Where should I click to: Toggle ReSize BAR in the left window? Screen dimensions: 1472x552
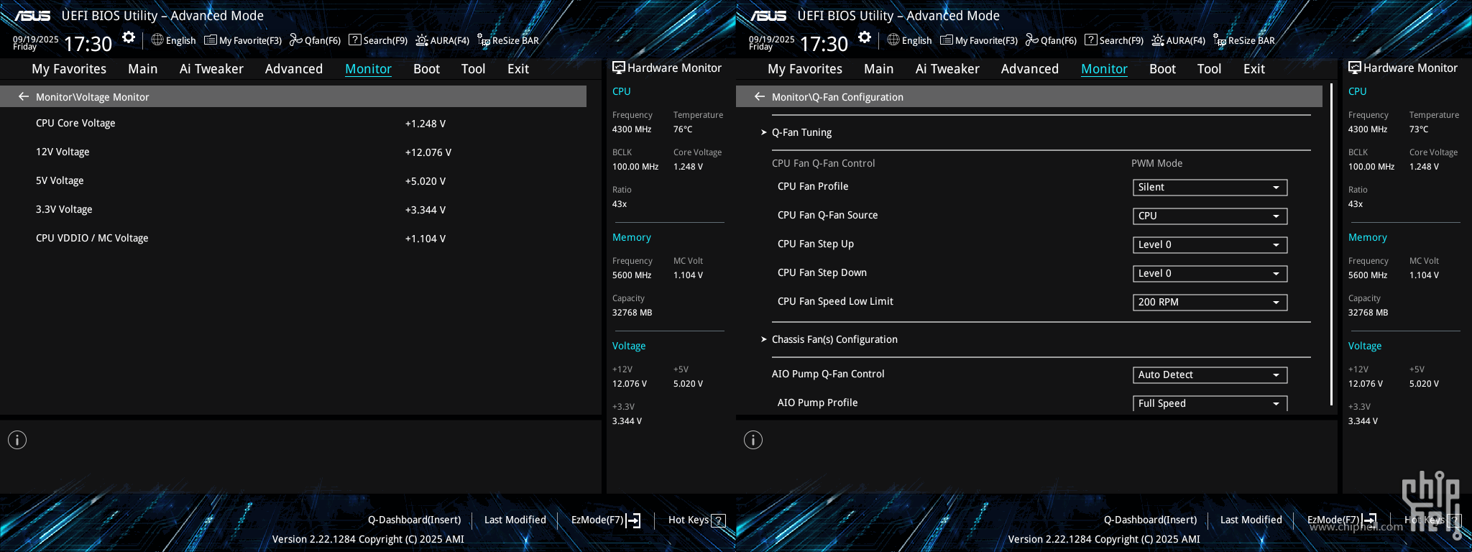click(508, 40)
